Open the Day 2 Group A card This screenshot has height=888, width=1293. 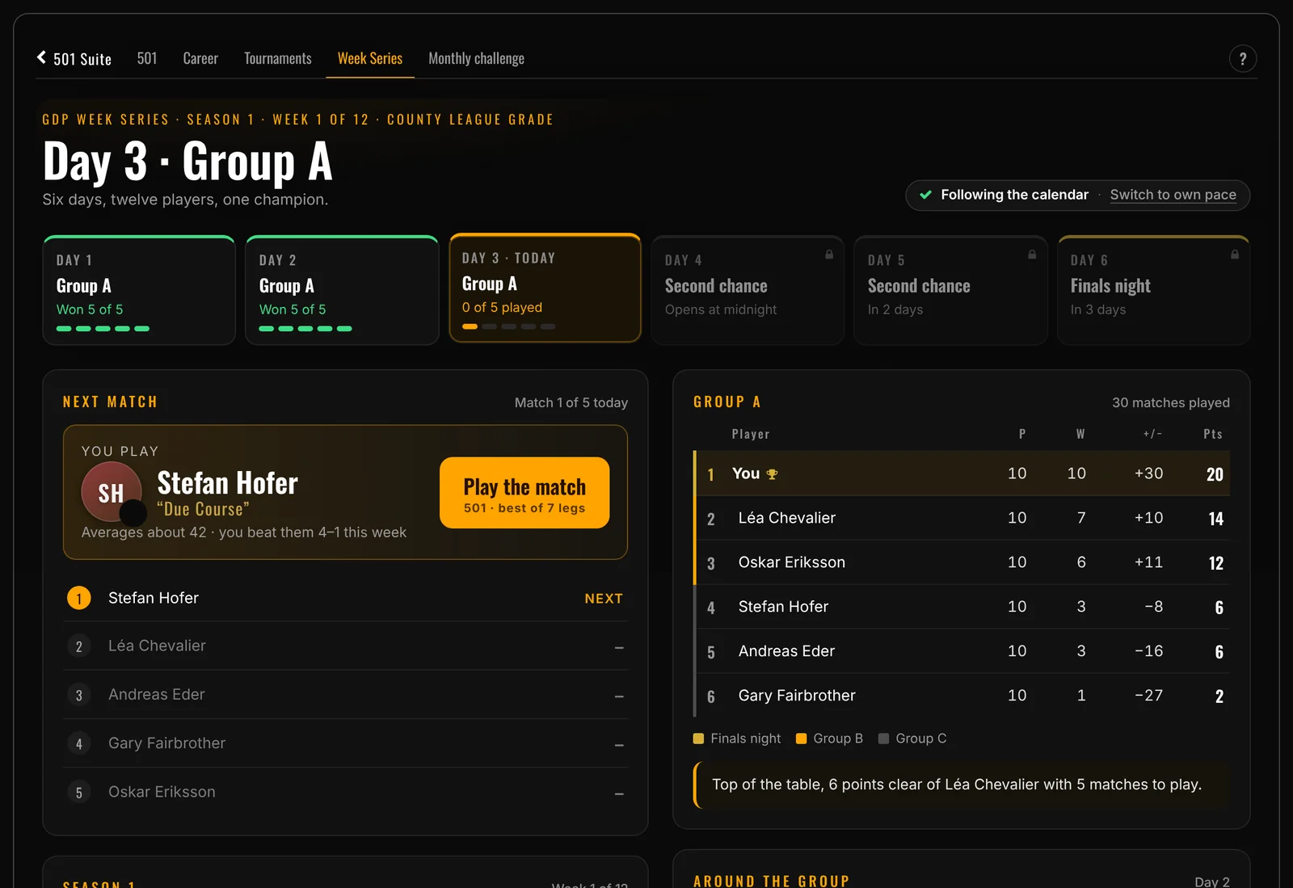pos(342,291)
